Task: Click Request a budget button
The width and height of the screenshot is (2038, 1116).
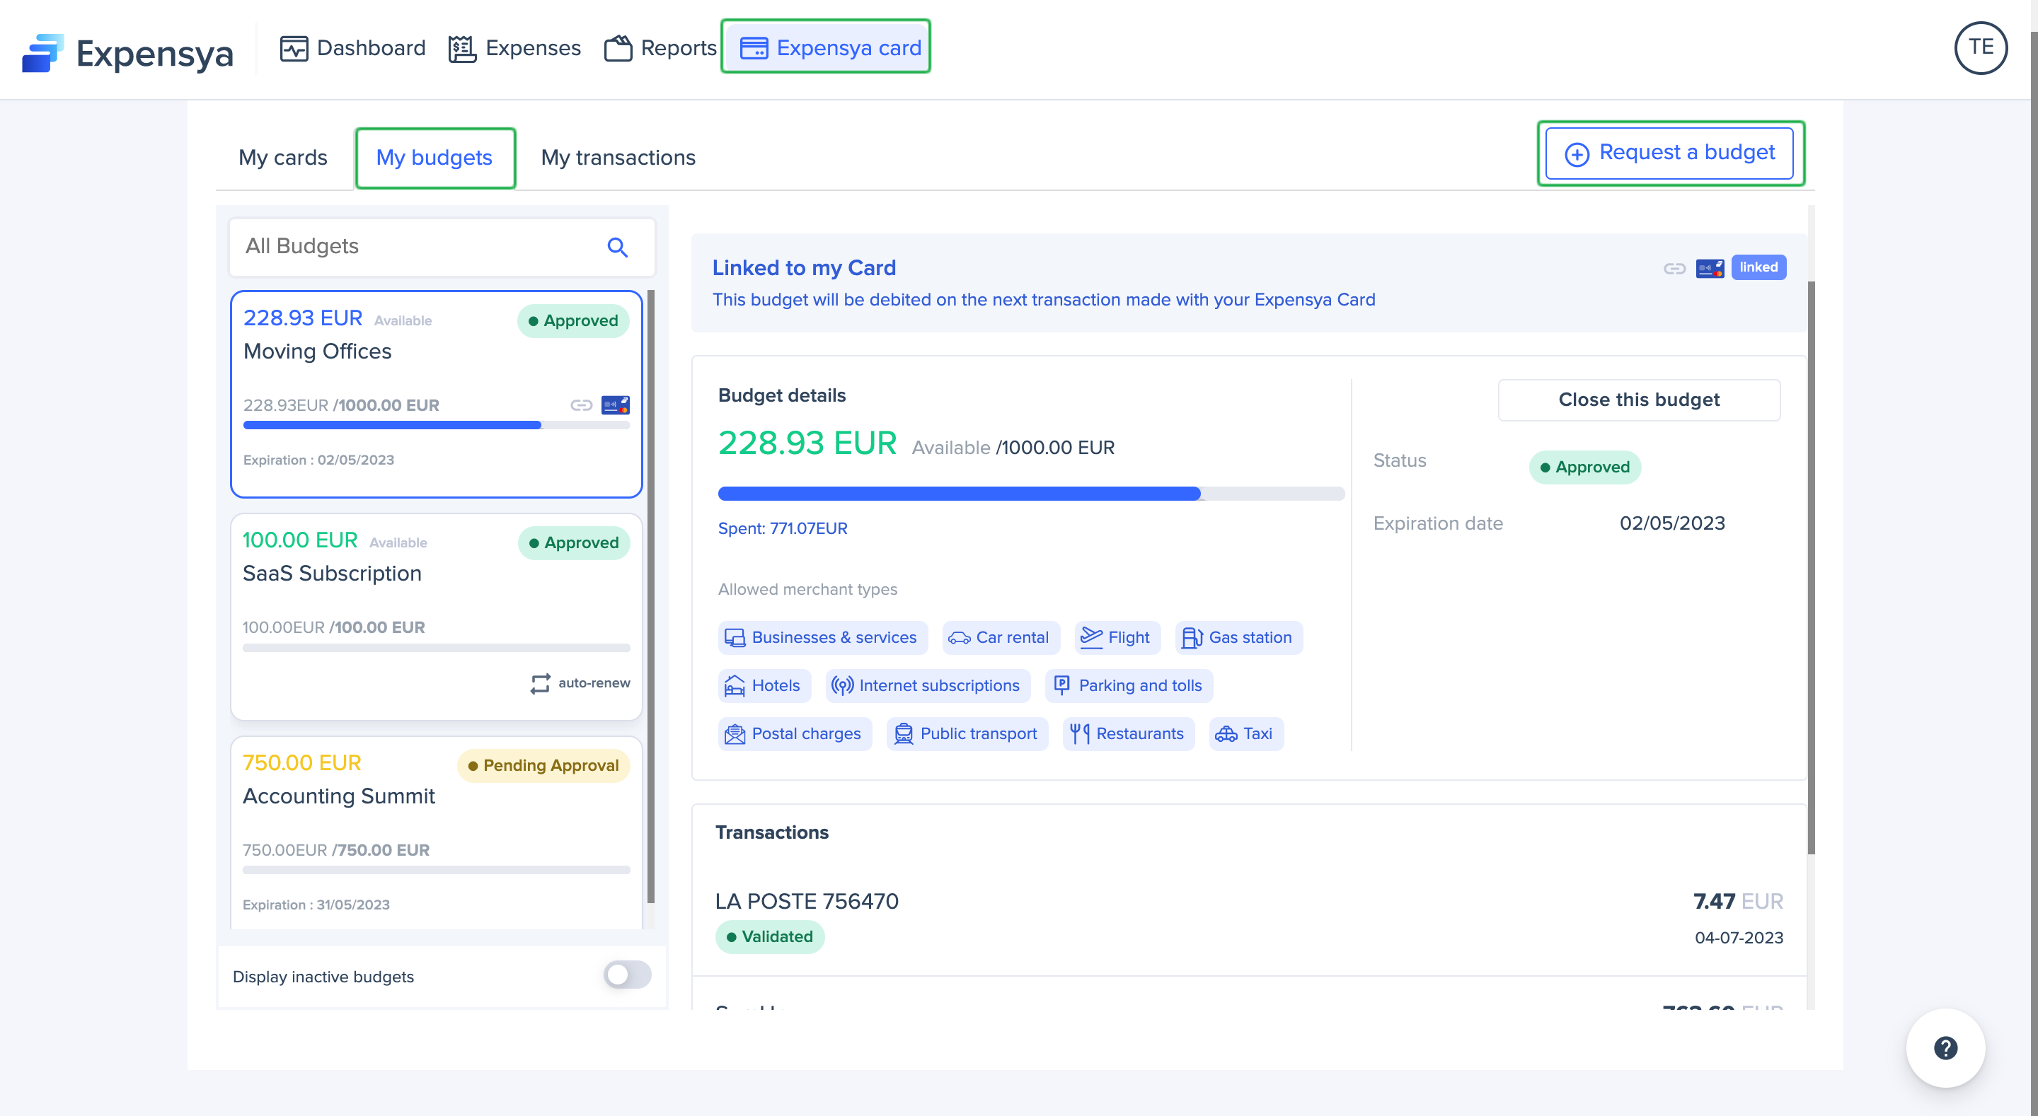Action: click(1669, 153)
